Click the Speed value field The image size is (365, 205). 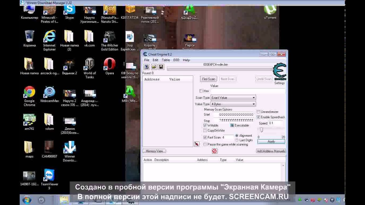click(275, 123)
